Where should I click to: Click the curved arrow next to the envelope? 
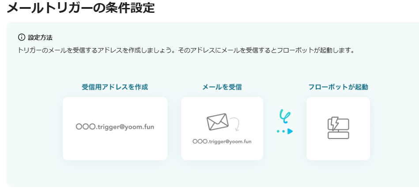[235, 124]
